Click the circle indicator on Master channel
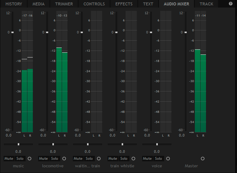 203,159
